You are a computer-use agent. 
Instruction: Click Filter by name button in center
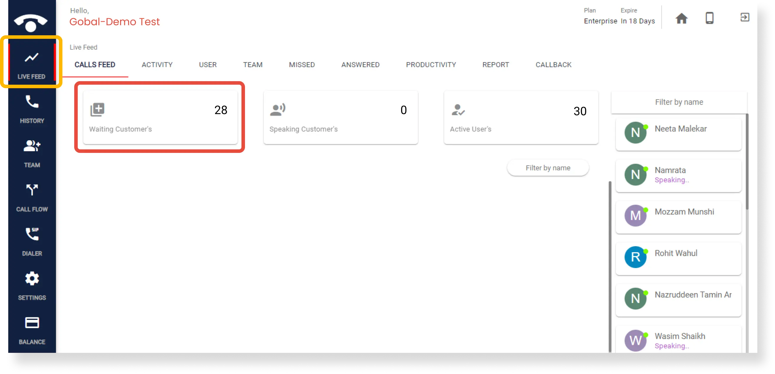[x=548, y=168]
